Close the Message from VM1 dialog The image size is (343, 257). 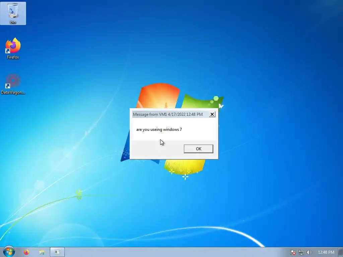coord(212,114)
